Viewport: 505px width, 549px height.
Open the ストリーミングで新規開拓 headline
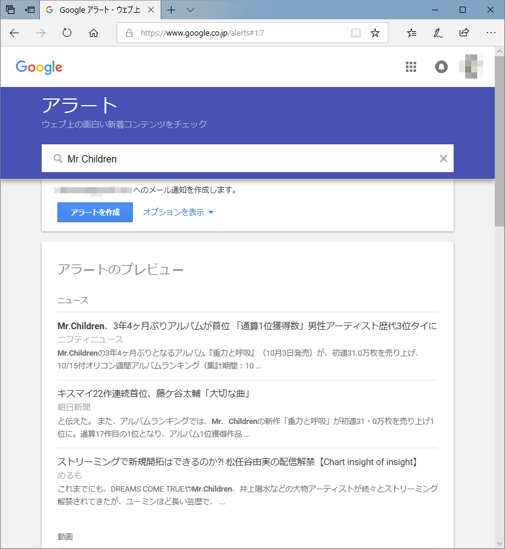click(x=238, y=462)
